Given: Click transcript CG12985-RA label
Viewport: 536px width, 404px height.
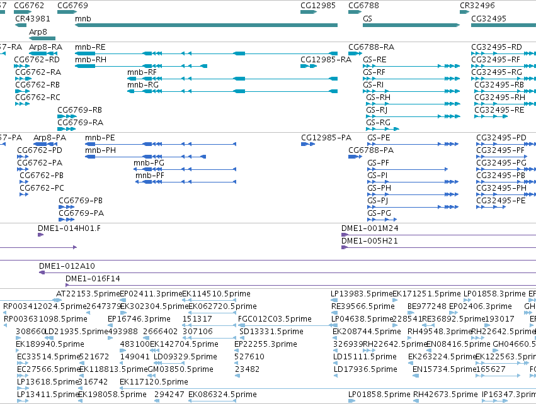Looking at the screenshot, I should pos(326,60).
